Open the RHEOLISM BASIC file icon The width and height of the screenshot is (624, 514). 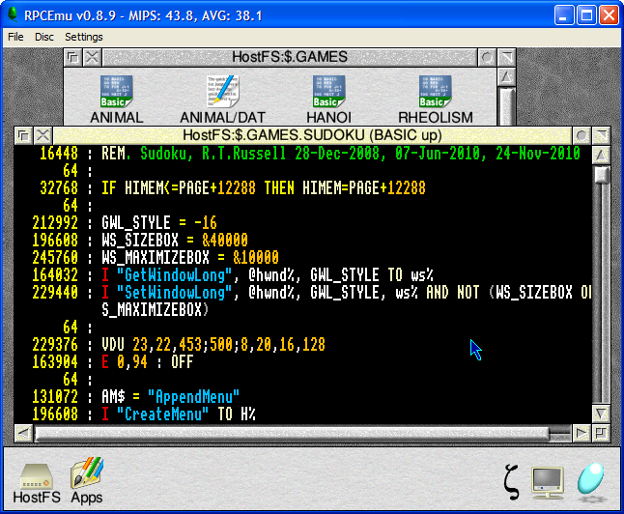pyautogui.click(x=436, y=92)
